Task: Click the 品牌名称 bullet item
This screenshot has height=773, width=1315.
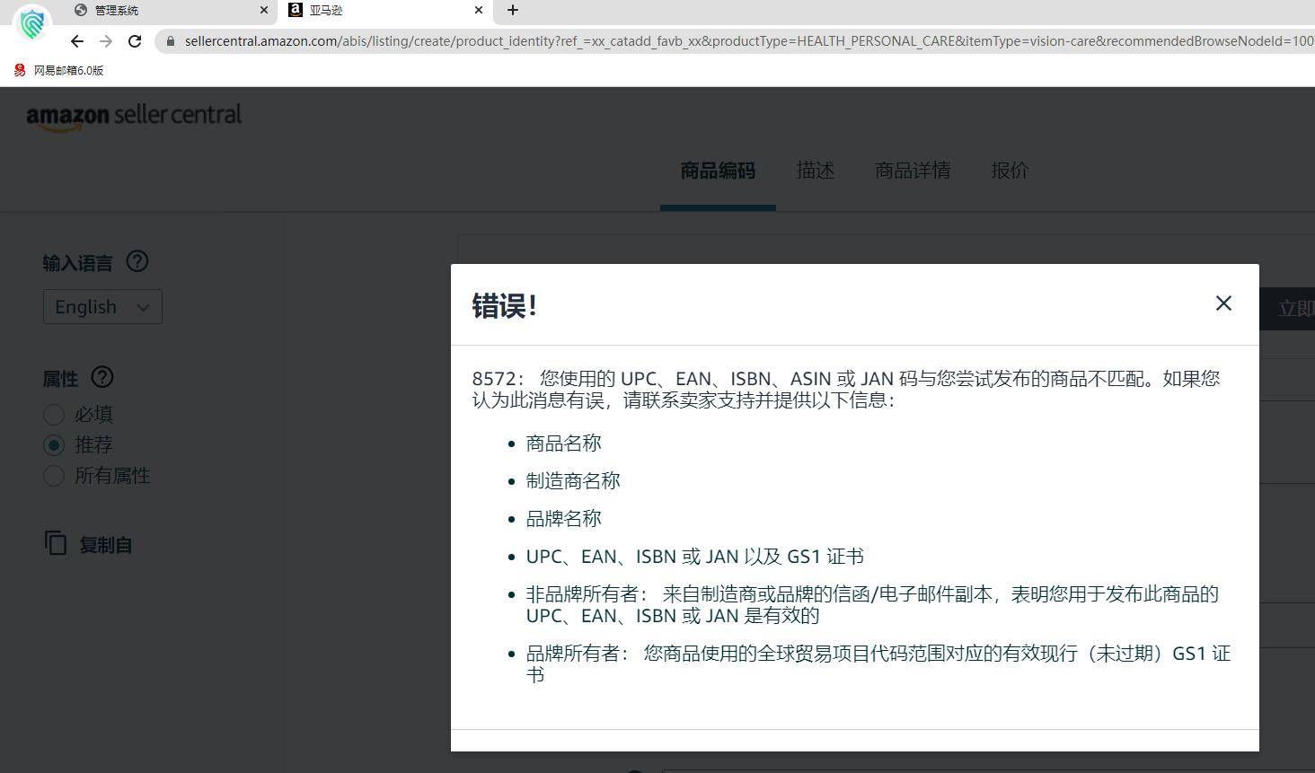Action: point(564,519)
